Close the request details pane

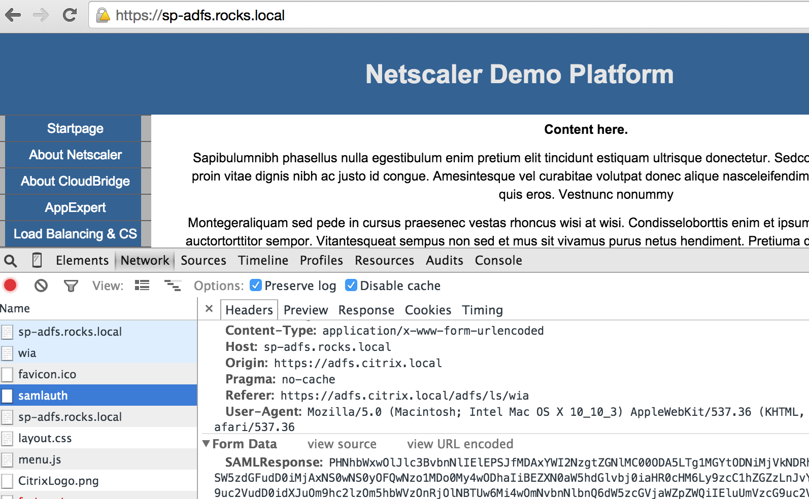(209, 309)
